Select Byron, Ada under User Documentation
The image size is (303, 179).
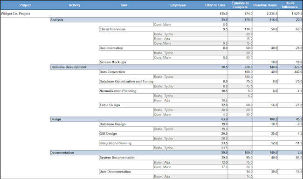(x=162, y=177)
